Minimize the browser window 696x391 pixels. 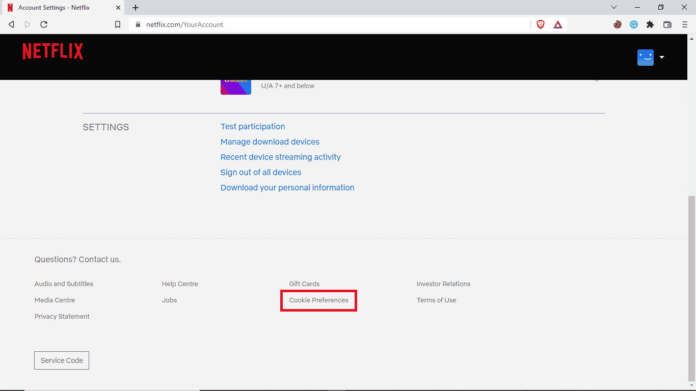pyautogui.click(x=637, y=7)
